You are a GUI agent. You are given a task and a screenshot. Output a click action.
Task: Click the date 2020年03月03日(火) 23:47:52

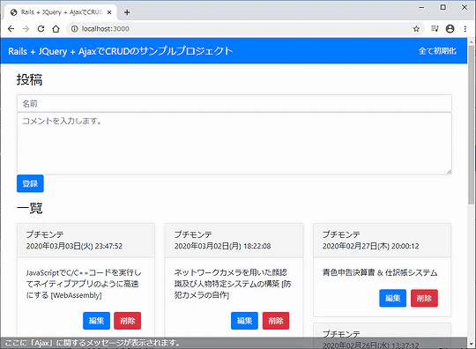click(74, 246)
